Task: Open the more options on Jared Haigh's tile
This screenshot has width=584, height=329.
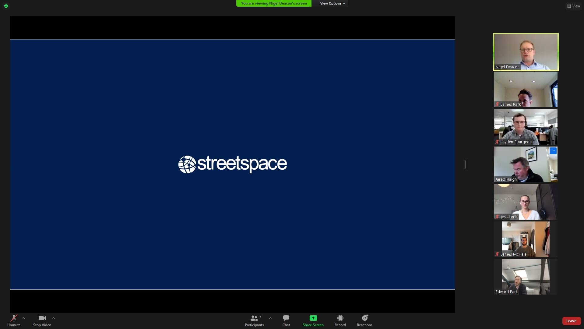Action: [553, 151]
